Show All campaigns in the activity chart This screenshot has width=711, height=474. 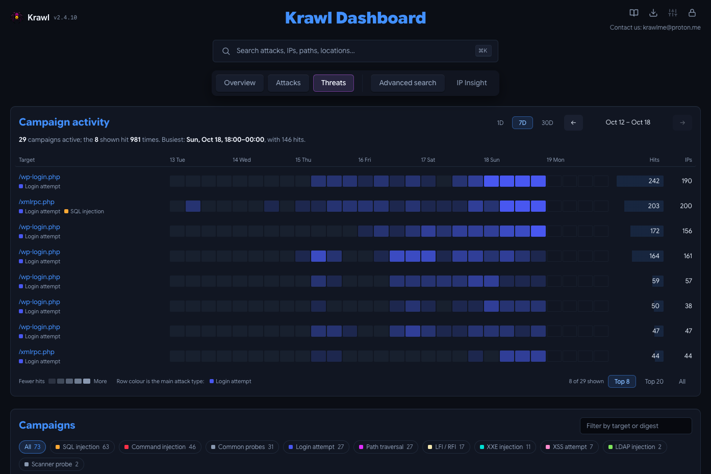click(x=682, y=382)
